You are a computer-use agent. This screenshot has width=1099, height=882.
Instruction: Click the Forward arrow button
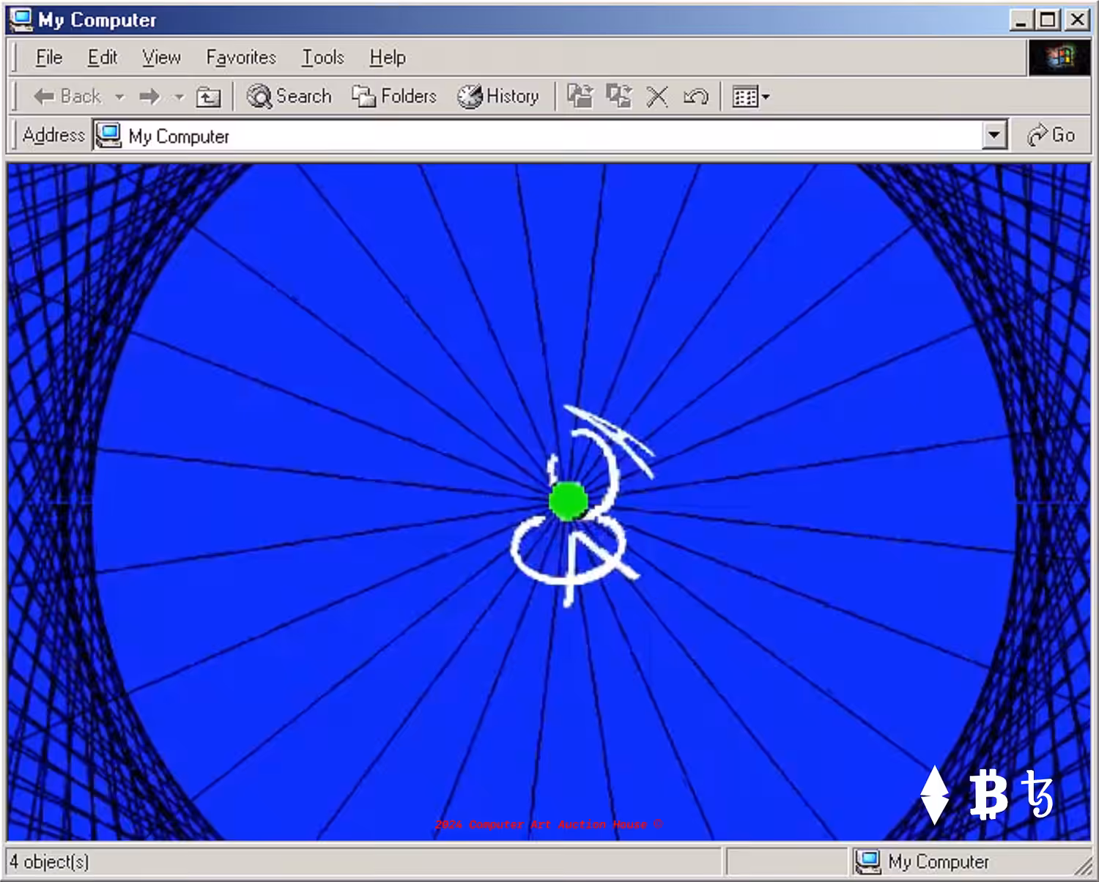[x=149, y=96]
